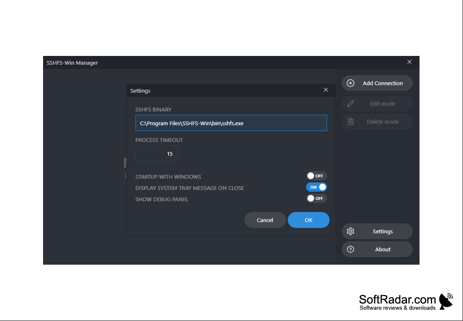The width and height of the screenshot is (463, 321).
Task: Click the plus icon on Add Connection
Action: coord(350,83)
